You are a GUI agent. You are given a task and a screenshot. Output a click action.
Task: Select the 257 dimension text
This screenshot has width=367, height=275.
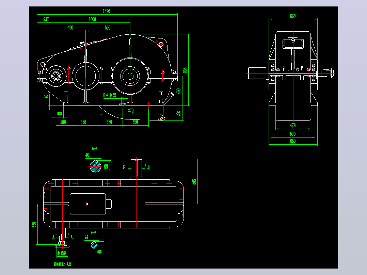pos(46,19)
